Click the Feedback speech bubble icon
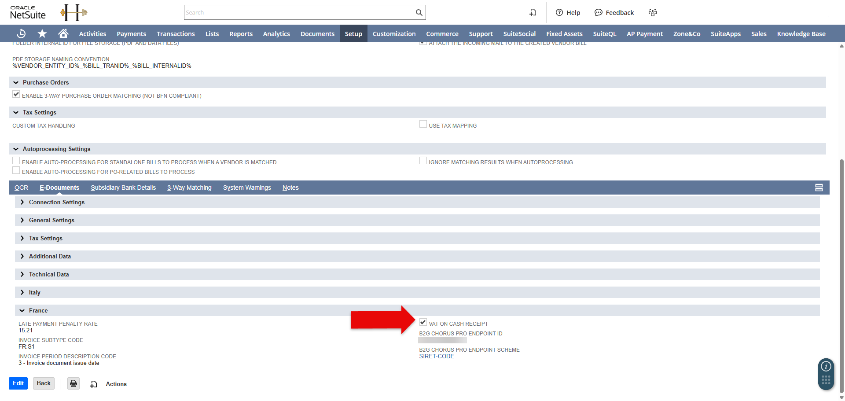 point(599,12)
